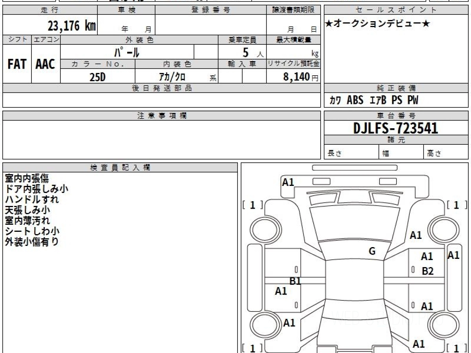The image size is (471, 353).
Task: Click the 注意事項欄 section header
Action: pyautogui.click(x=162, y=116)
